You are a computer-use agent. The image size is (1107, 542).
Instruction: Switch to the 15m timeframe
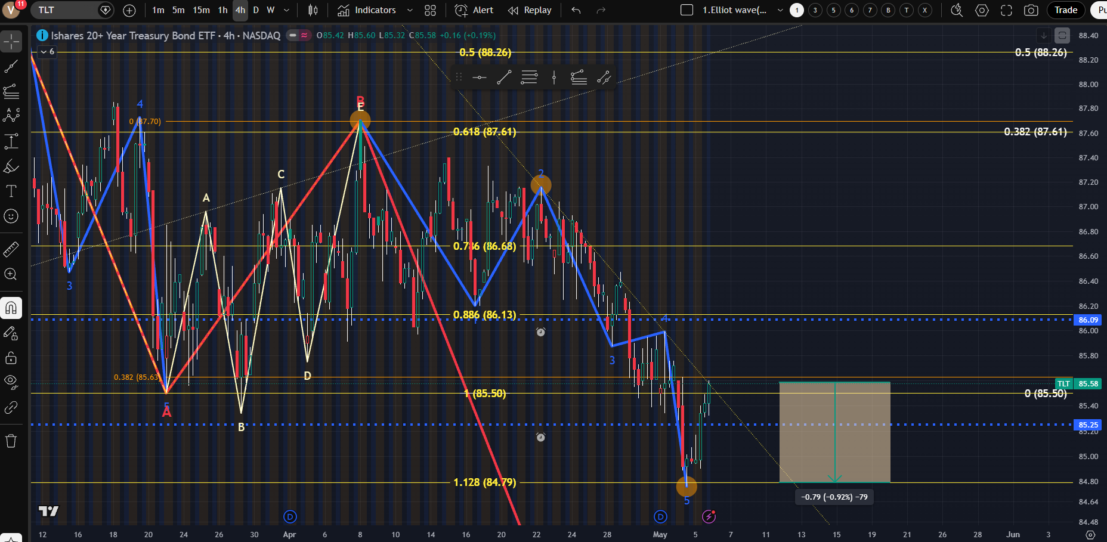(201, 10)
